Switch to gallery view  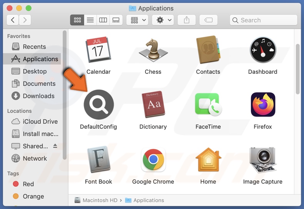pyautogui.click(x=116, y=20)
